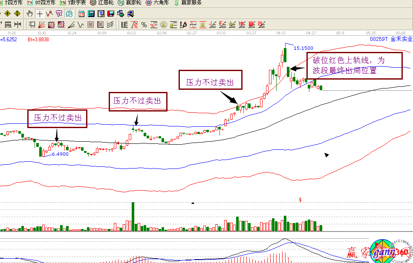Click the percent sign tool

click(x=144, y=25)
